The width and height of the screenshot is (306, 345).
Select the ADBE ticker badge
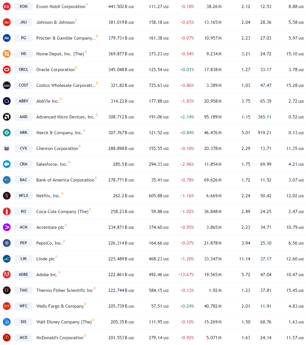point(23,275)
